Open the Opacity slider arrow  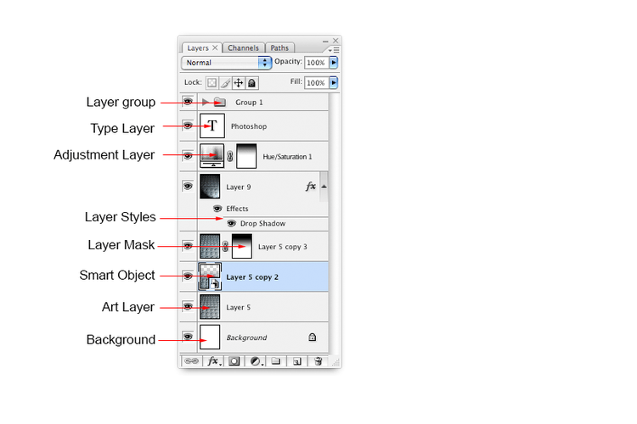point(334,63)
